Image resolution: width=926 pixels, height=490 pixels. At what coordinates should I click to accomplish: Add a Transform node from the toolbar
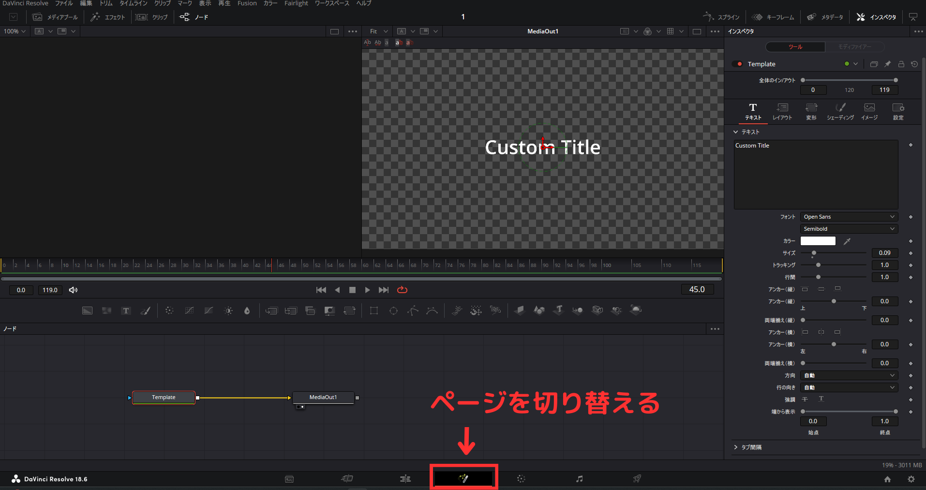[349, 311]
